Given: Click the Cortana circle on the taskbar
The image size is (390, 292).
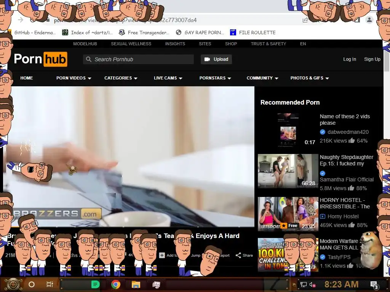Looking at the screenshot, I should point(32,284).
